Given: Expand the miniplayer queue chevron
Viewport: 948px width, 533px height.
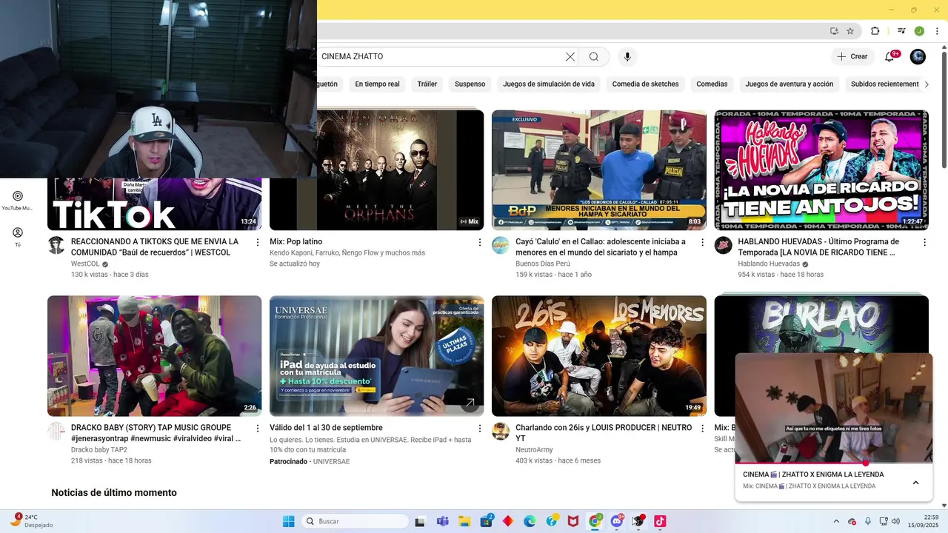Looking at the screenshot, I should [915, 483].
